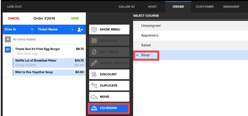Open the Manager tab
The height and width of the screenshot is (116, 248).
231,7
